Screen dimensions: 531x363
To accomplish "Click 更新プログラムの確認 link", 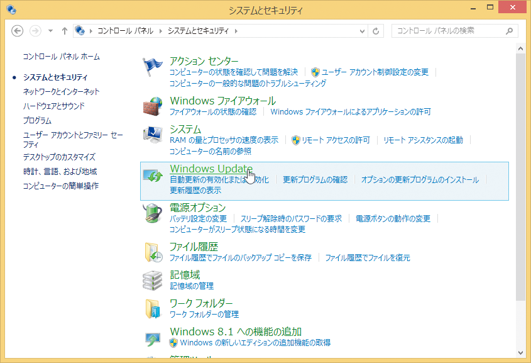I will 315,180.
